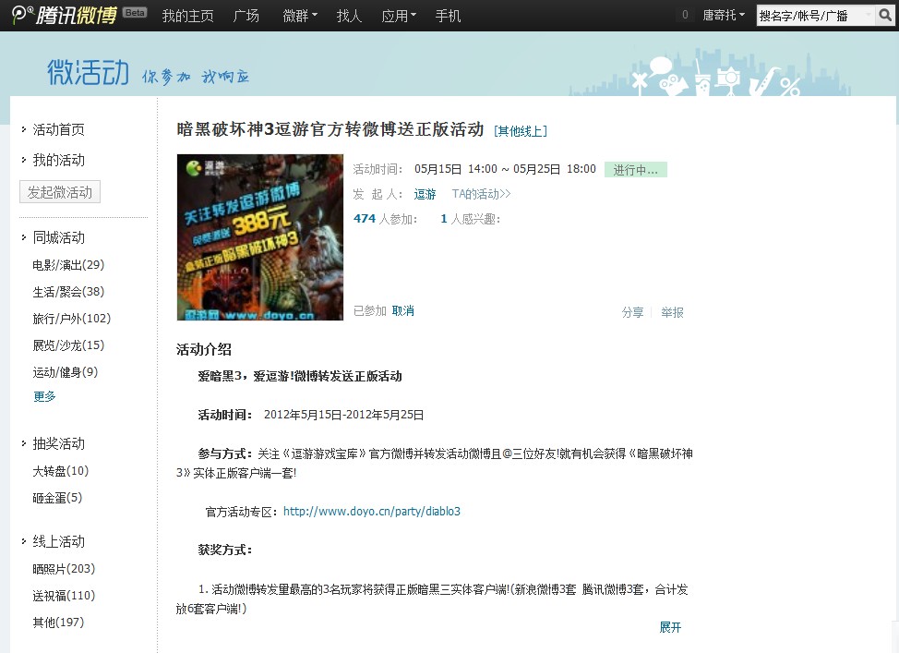Screen dimensions: 899x653
Task: Open 我的主页 in the top navigation
Action: 187,16
